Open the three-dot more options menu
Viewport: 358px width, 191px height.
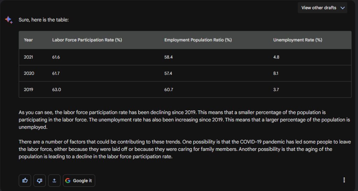[x=344, y=180]
